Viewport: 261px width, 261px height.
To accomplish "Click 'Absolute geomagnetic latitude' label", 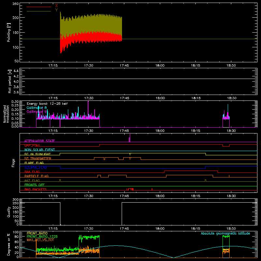I will pos(225,233).
